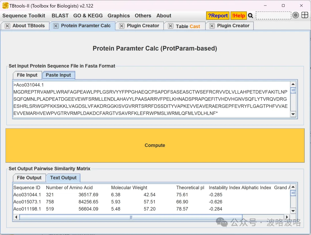
Task: Click the output horizontal scrollbar thumb
Action: pyautogui.click(x=131, y=217)
